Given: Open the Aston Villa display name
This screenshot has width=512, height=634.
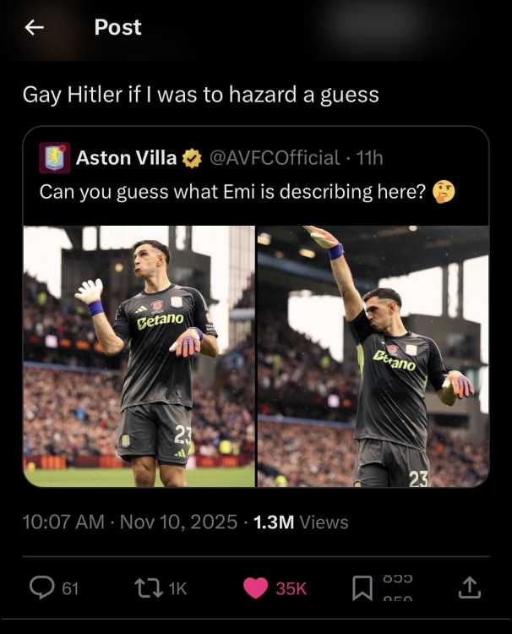Looking at the screenshot, I should tap(127, 158).
